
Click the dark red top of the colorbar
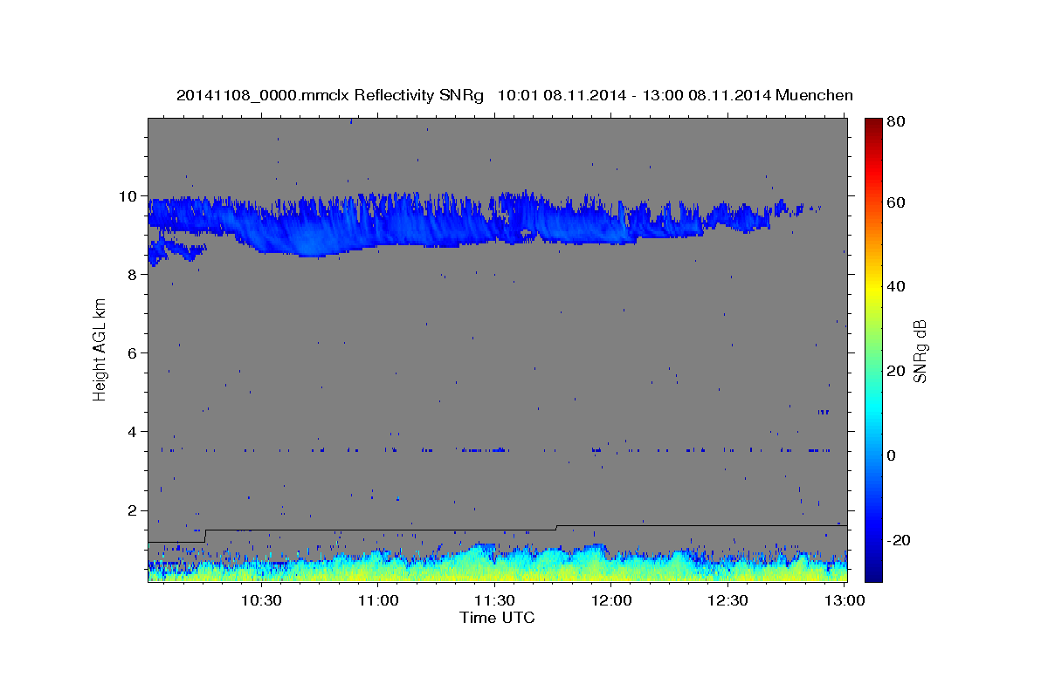[873, 124]
